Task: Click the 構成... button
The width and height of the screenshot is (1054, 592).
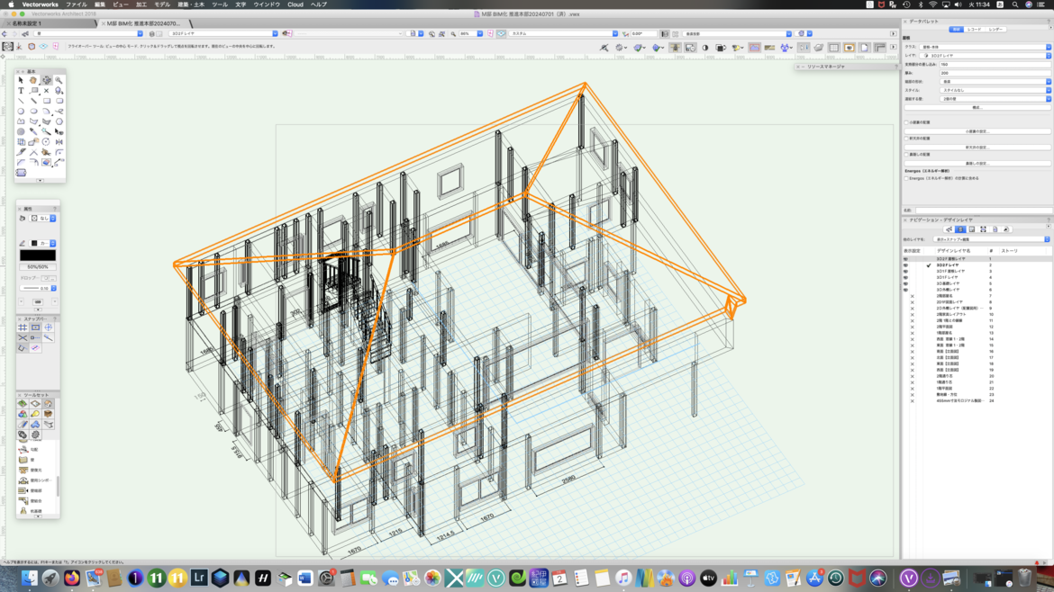Action: pos(977,107)
